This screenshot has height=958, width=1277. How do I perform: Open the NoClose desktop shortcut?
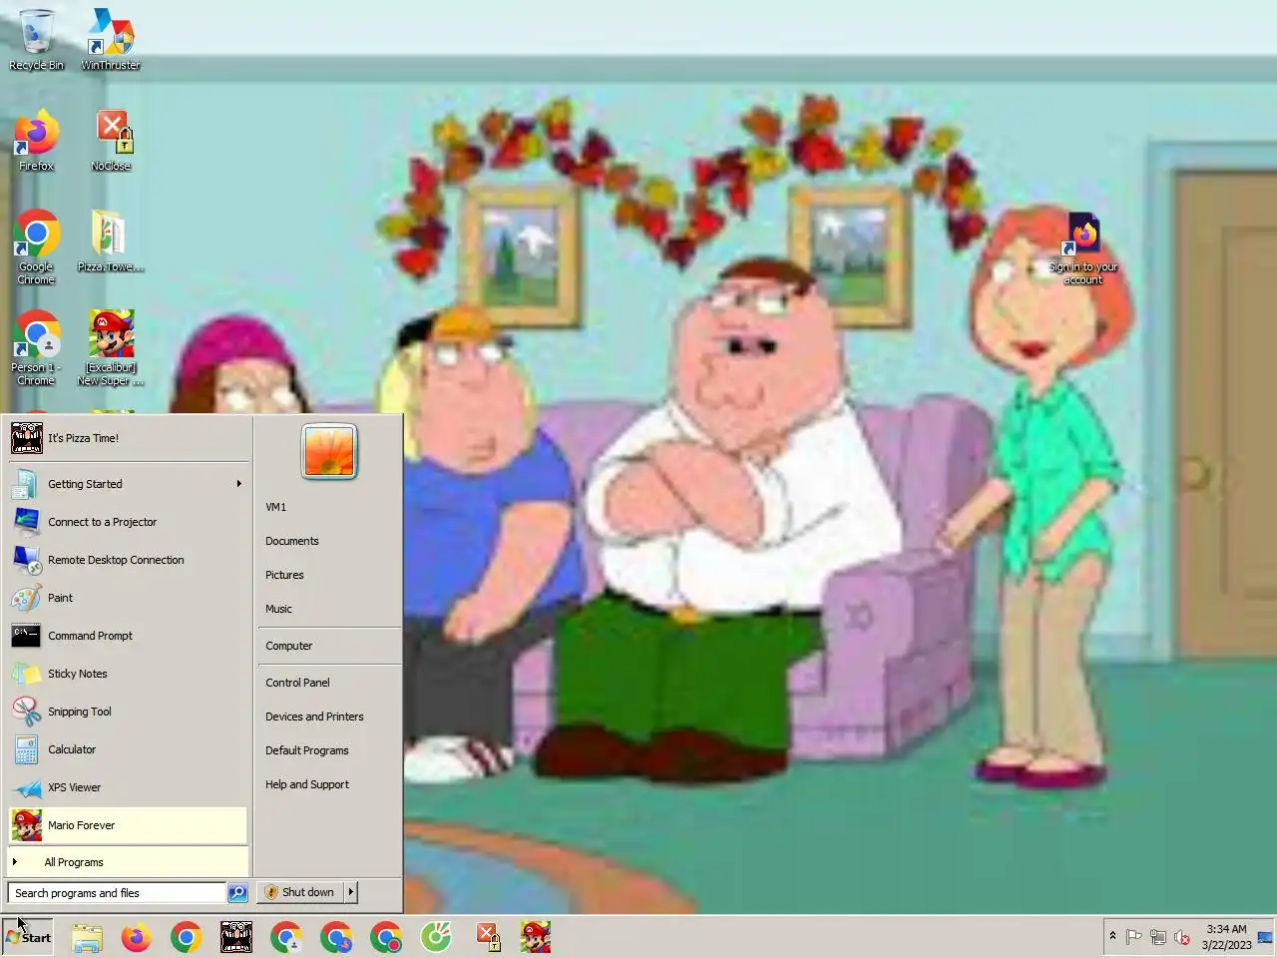pyautogui.click(x=111, y=141)
